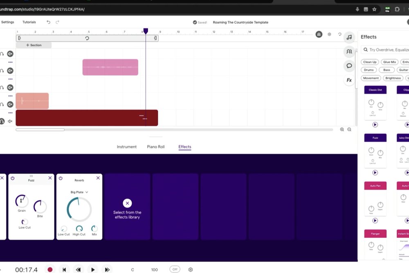409x273 pixels.
Task: Mute the dark red clip's track
Action: [x=10, y=121]
